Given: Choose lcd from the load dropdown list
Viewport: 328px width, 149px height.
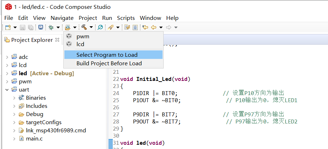Looking at the screenshot, I should (x=113, y=44).
